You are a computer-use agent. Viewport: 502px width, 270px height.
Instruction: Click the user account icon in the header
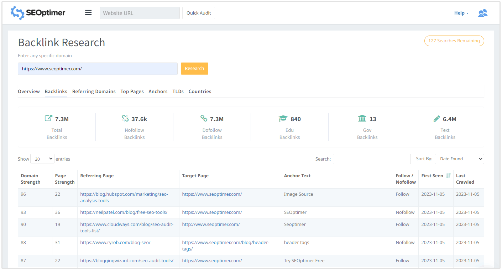(482, 13)
